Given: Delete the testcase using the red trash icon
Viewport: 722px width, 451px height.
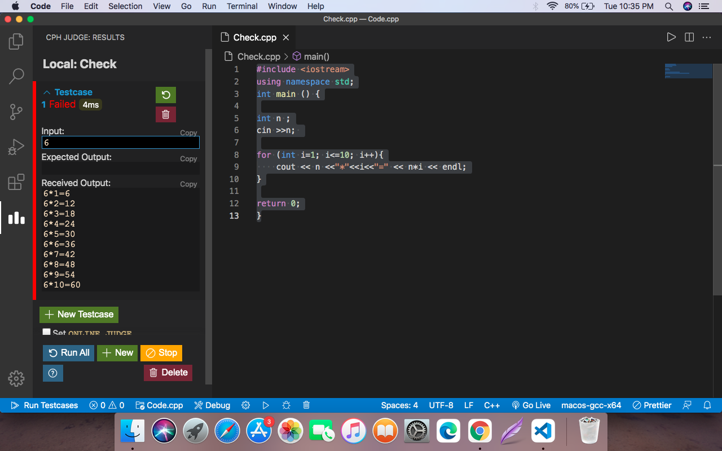Looking at the screenshot, I should (x=165, y=114).
